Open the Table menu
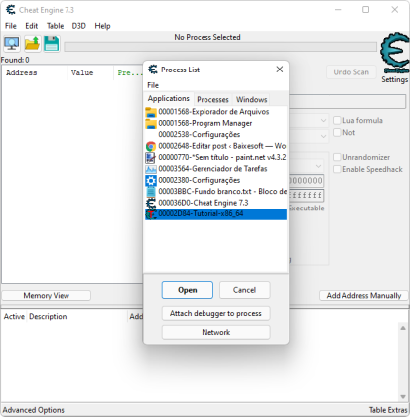410x417 pixels. coord(55,26)
